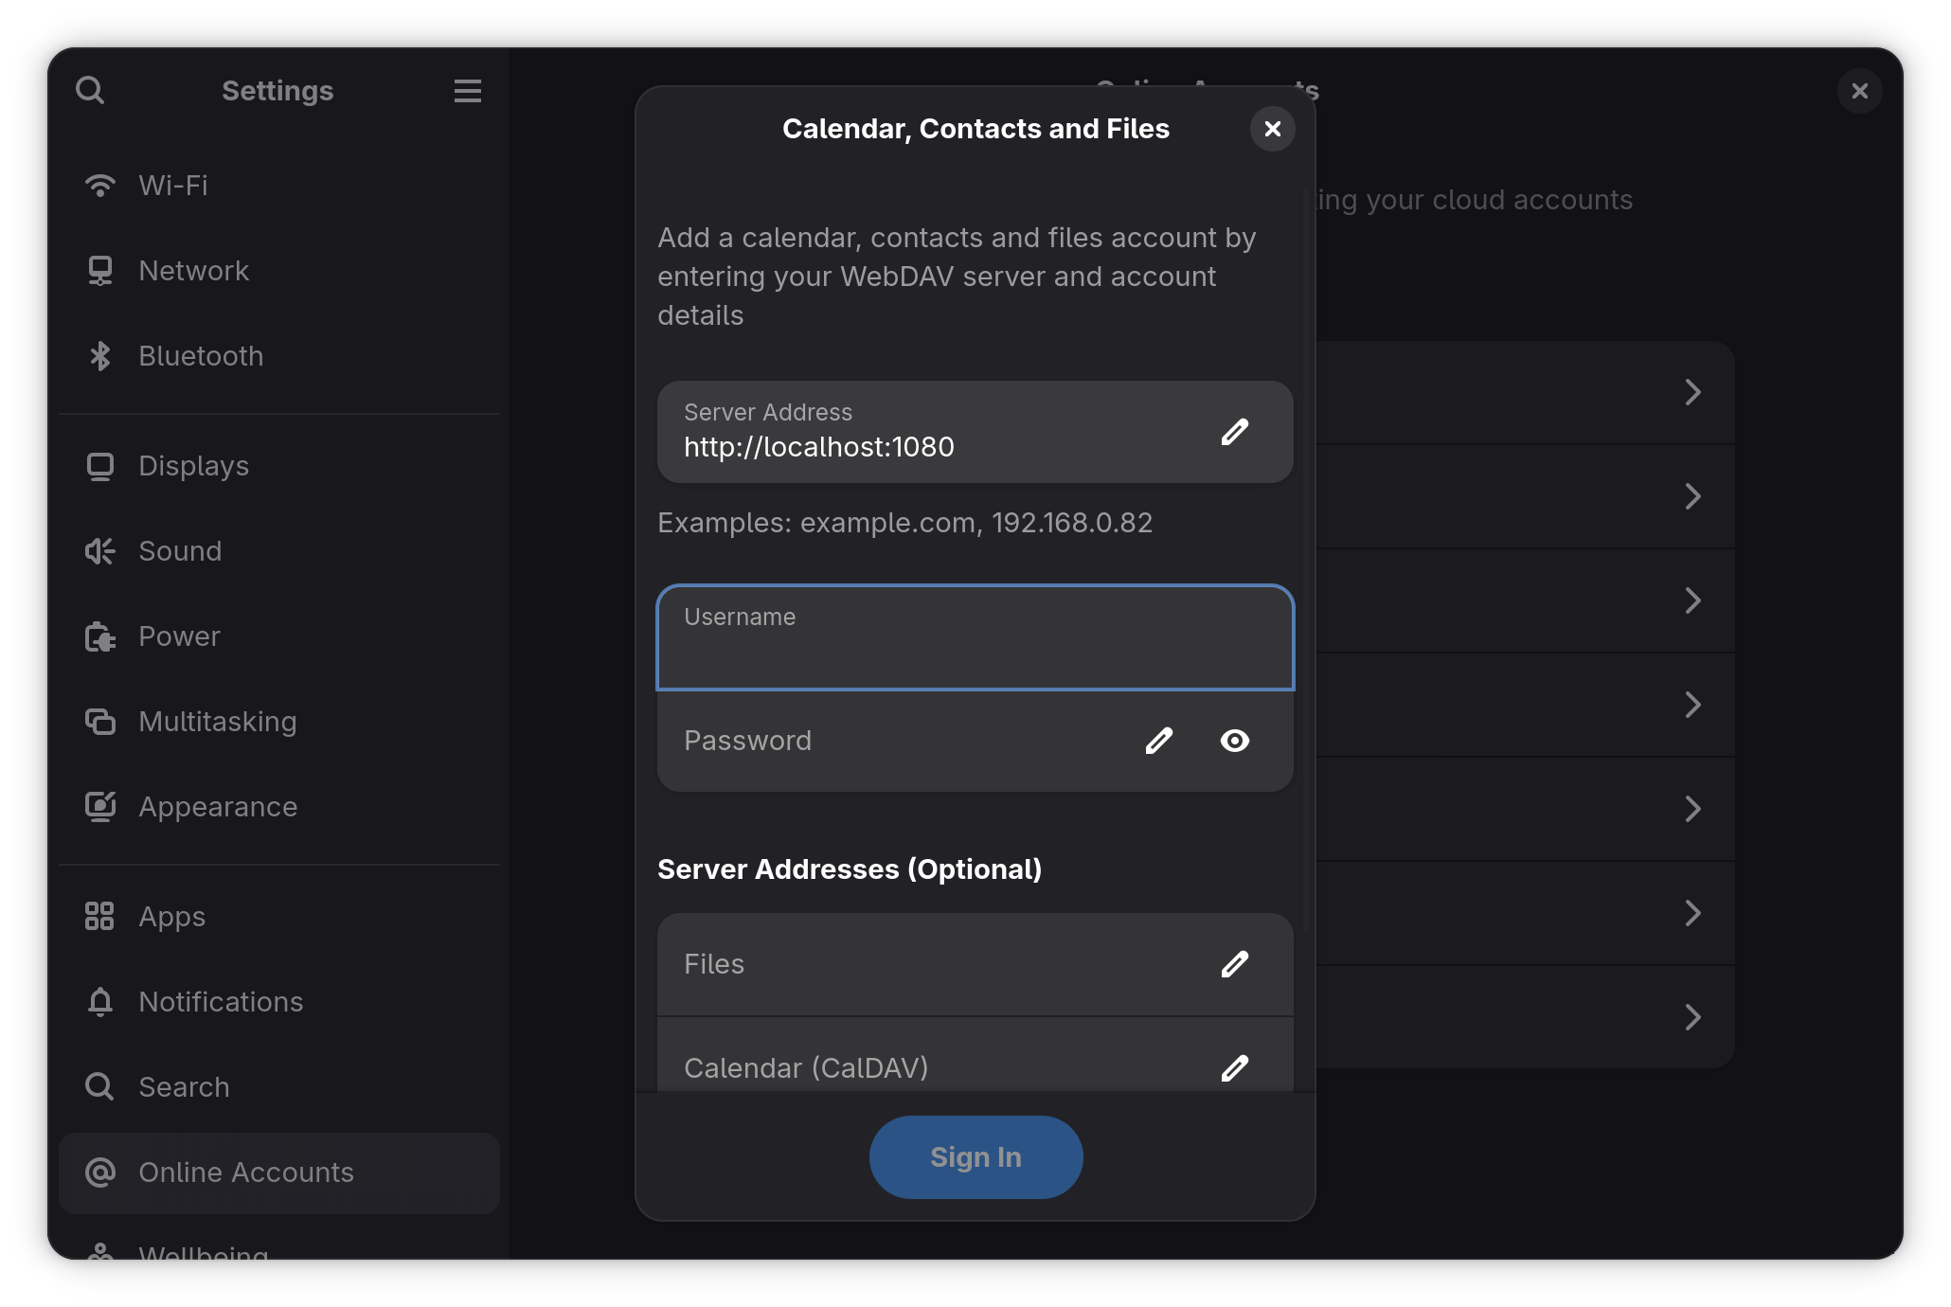
Task: Close the Calendar, Contacts and Files dialog
Action: tap(1272, 129)
